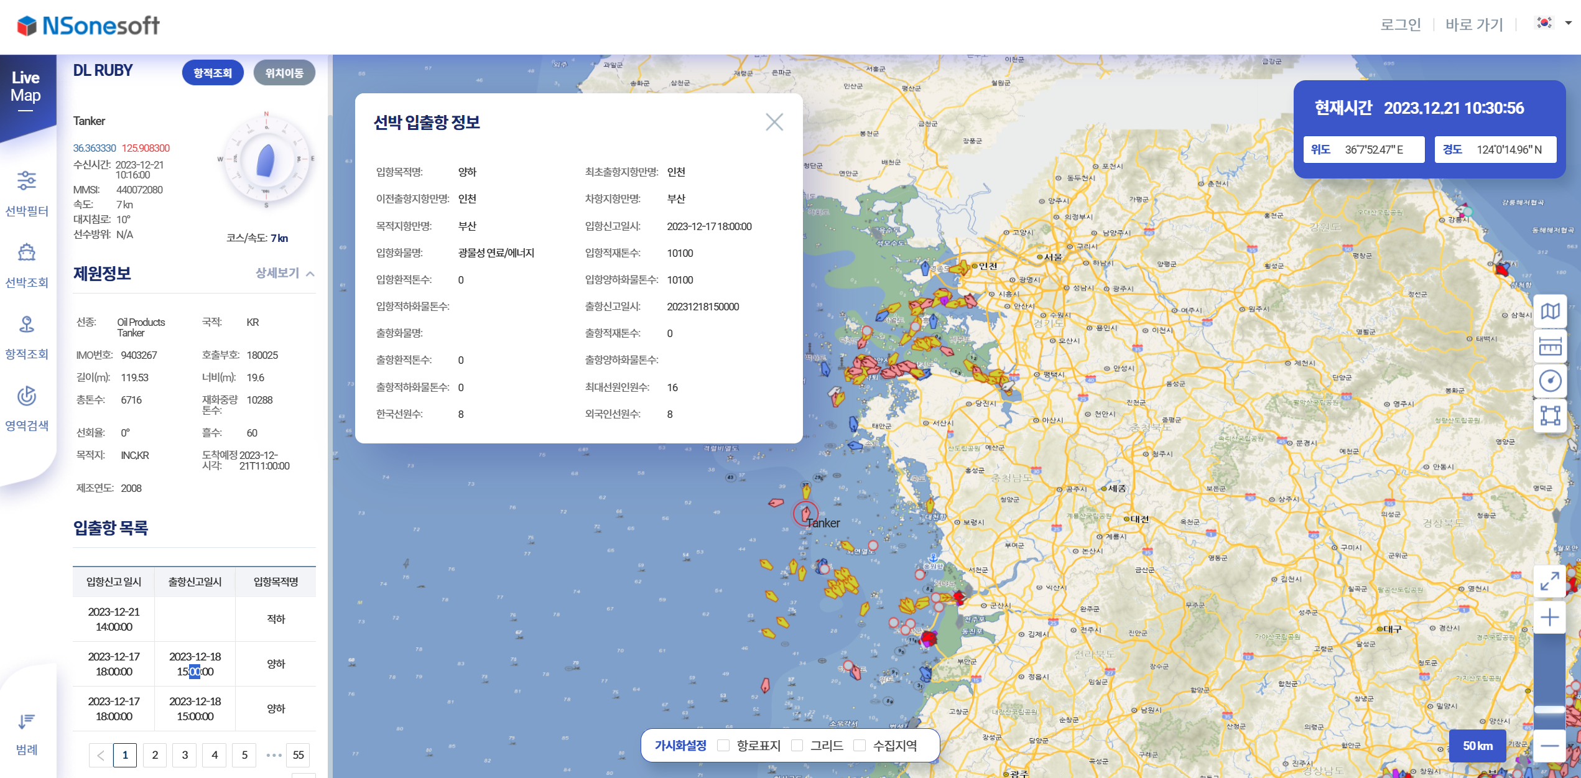The height and width of the screenshot is (778, 1581).
Task: Select the area selection tool icon
Action: (x=1550, y=415)
